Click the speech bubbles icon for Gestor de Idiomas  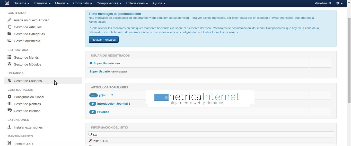click(x=10, y=111)
